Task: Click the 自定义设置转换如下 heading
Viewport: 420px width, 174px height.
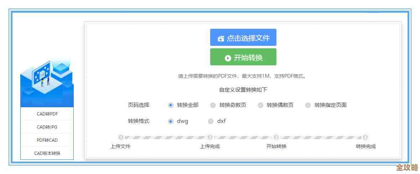Action: [x=243, y=90]
